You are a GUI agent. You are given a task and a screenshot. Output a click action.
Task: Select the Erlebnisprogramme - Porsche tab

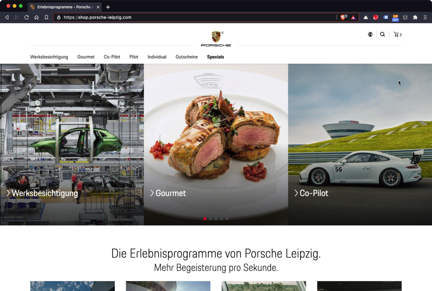[65, 7]
